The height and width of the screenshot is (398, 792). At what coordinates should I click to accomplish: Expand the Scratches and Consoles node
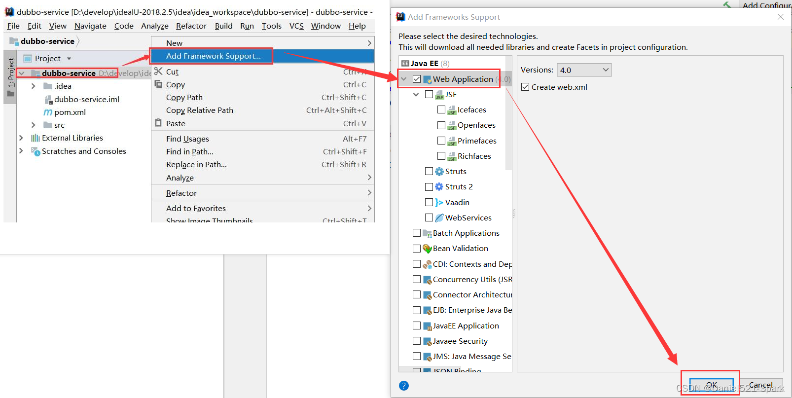[21, 151]
